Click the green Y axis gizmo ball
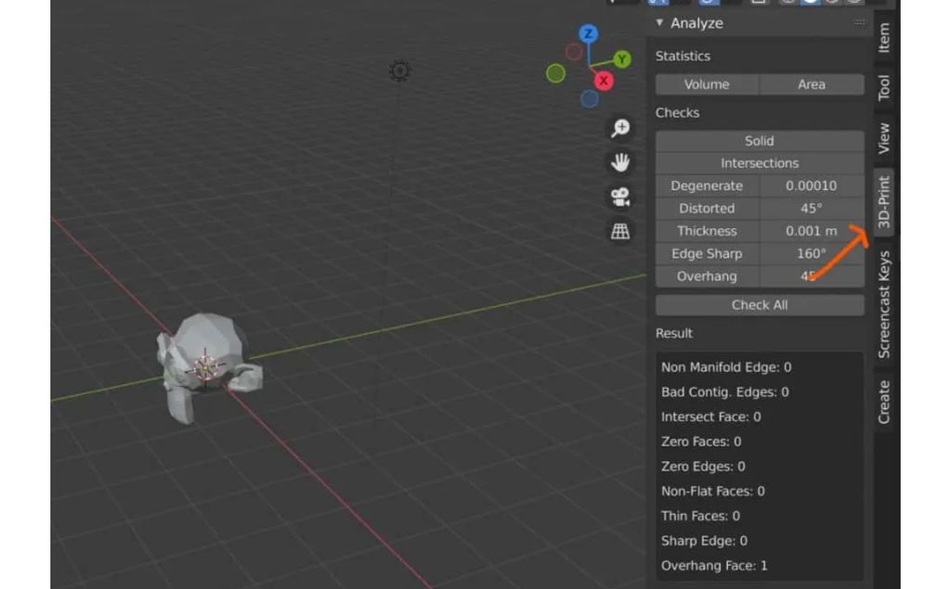Viewport: 951px width, 589px height. [621, 59]
